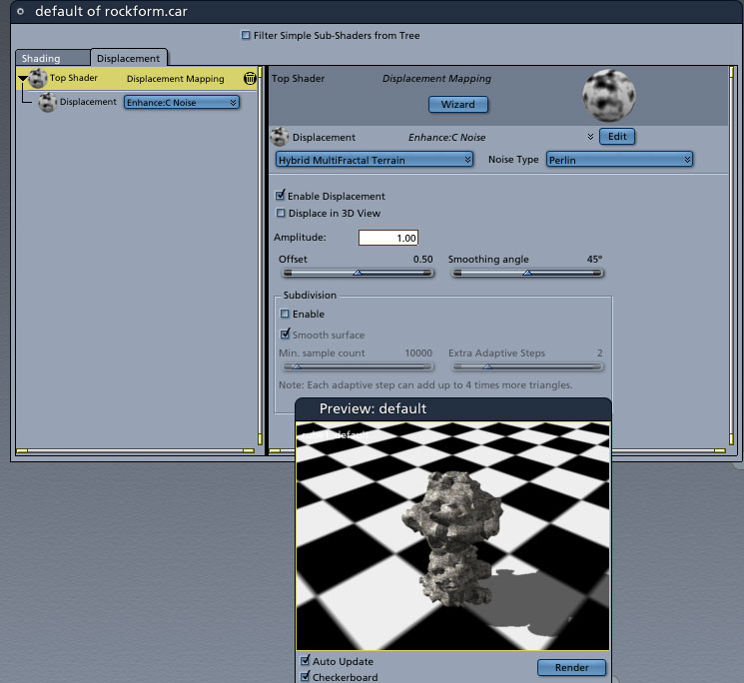Image resolution: width=744 pixels, height=683 pixels.
Task: Select the Displacement tab
Action: [128, 58]
